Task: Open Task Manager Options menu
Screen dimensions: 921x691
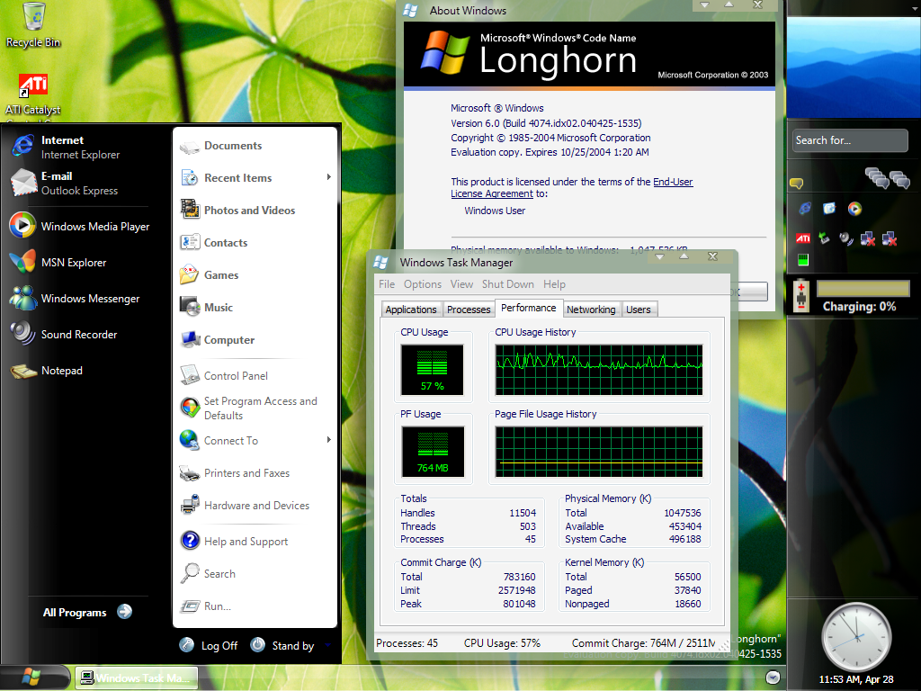Action: pyautogui.click(x=423, y=284)
